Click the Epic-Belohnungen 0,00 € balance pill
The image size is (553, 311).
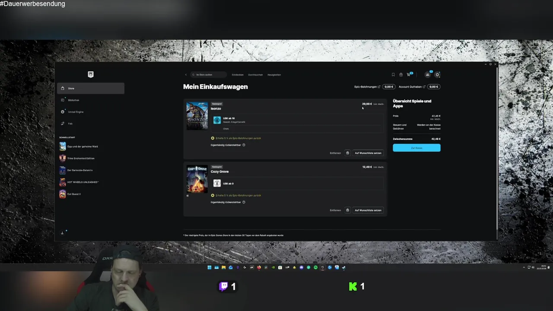pos(389,87)
